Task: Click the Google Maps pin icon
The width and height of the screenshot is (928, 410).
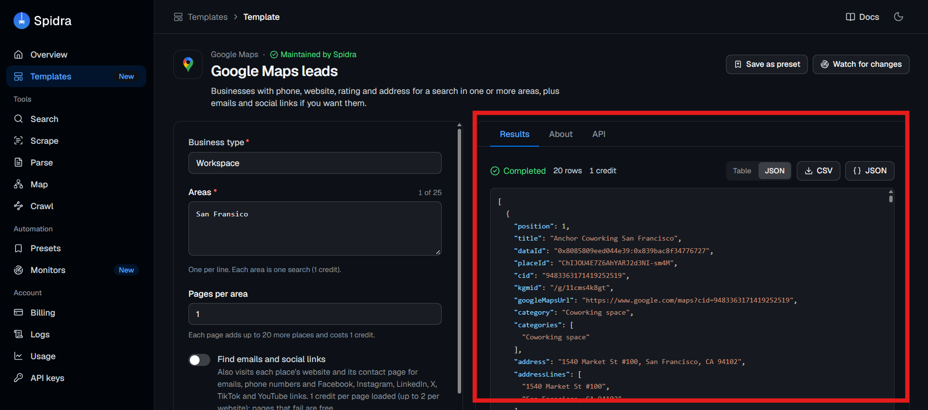Action: click(188, 64)
